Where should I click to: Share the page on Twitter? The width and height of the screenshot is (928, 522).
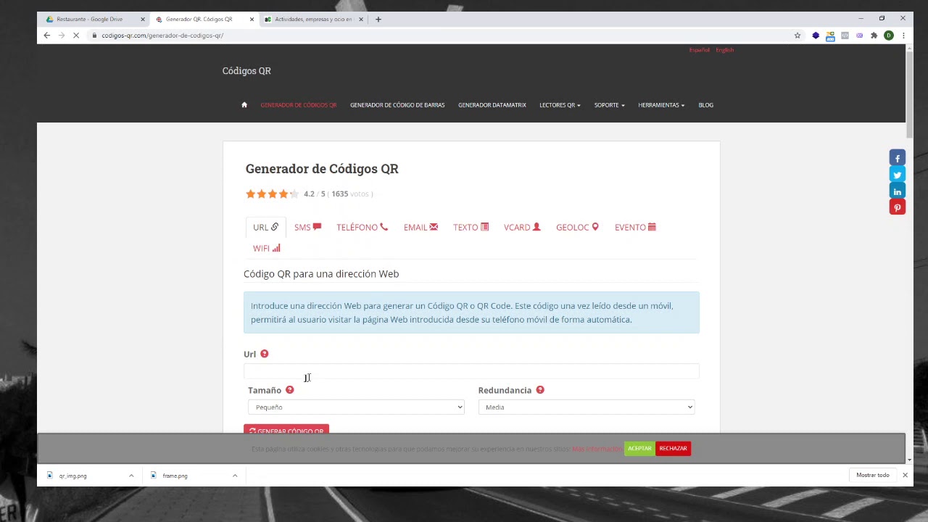898,175
